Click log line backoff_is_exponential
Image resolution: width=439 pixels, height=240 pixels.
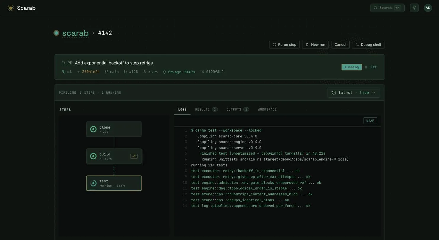pyautogui.click(x=245, y=171)
